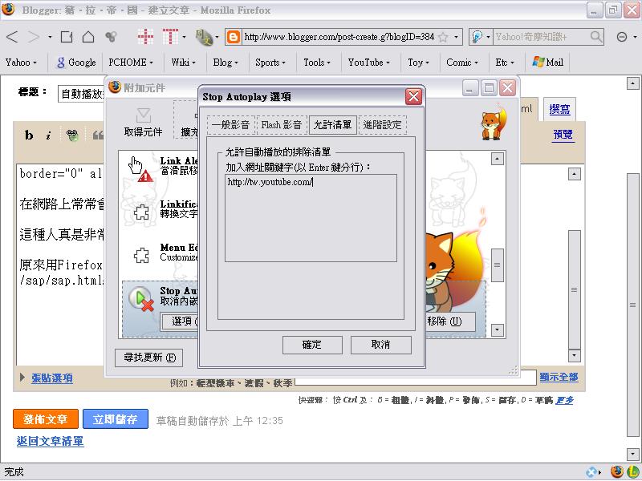Click the blockquote icon in editor toolbar

tap(97, 135)
